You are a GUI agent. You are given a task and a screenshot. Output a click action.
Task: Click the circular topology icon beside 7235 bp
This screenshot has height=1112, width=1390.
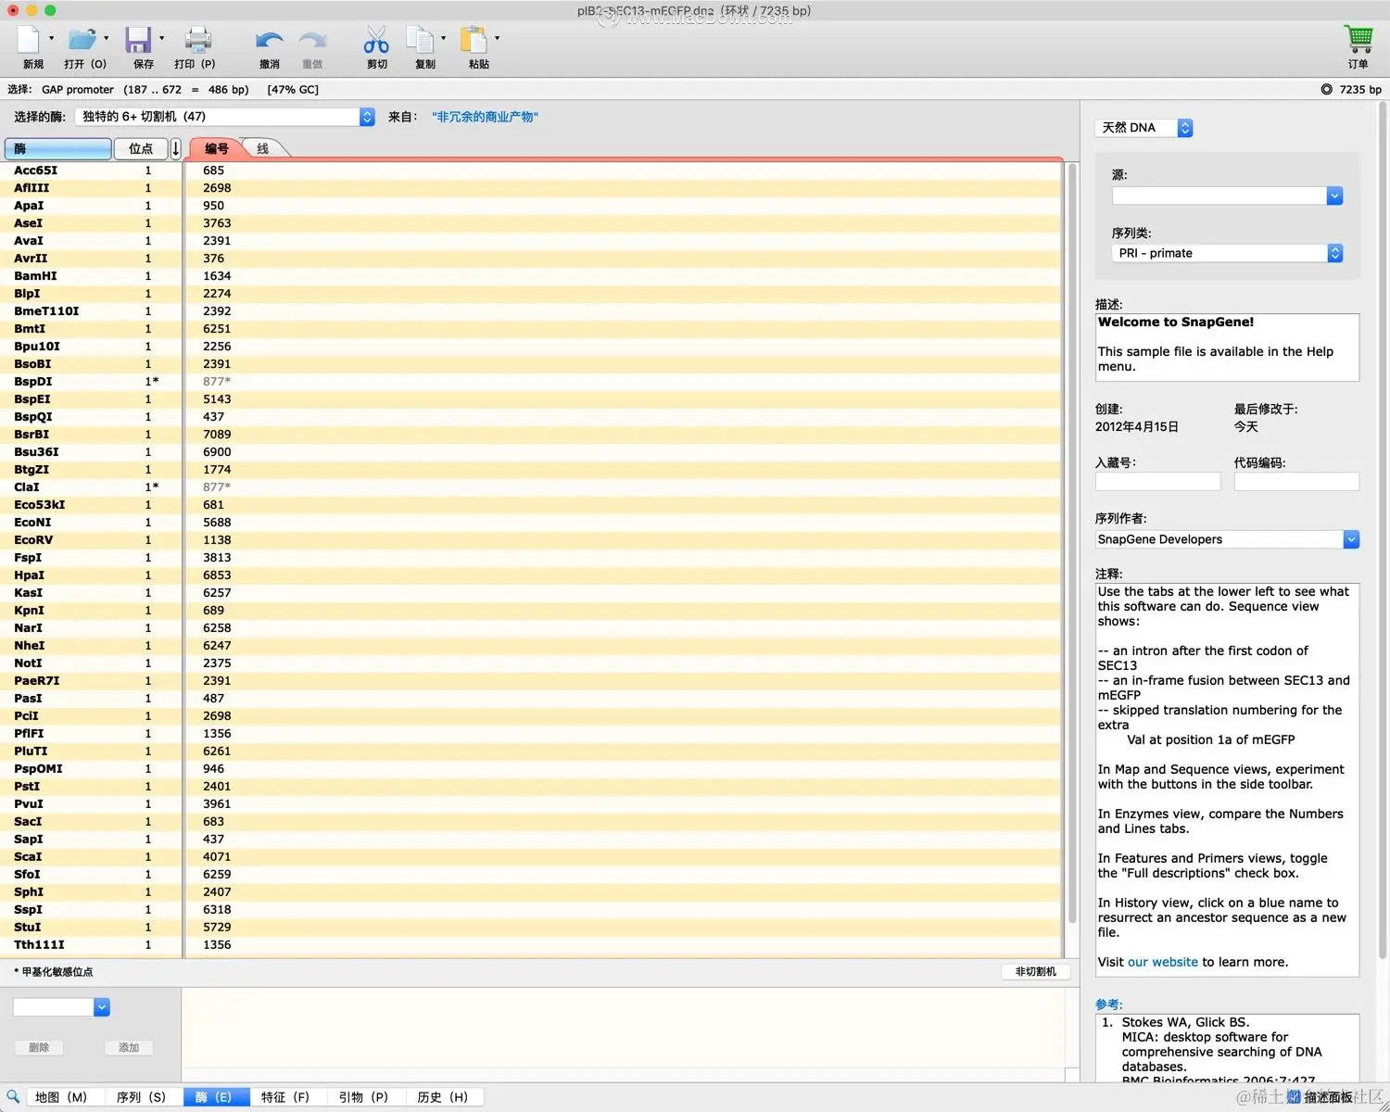(x=1326, y=90)
